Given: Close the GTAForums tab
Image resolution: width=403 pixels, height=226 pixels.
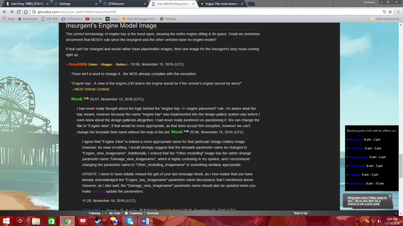Looking at the screenshot, I should [x=144, y=4].
